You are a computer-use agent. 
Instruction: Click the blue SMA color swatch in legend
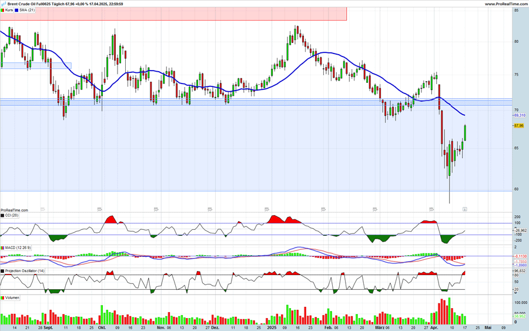coord(16,10)
